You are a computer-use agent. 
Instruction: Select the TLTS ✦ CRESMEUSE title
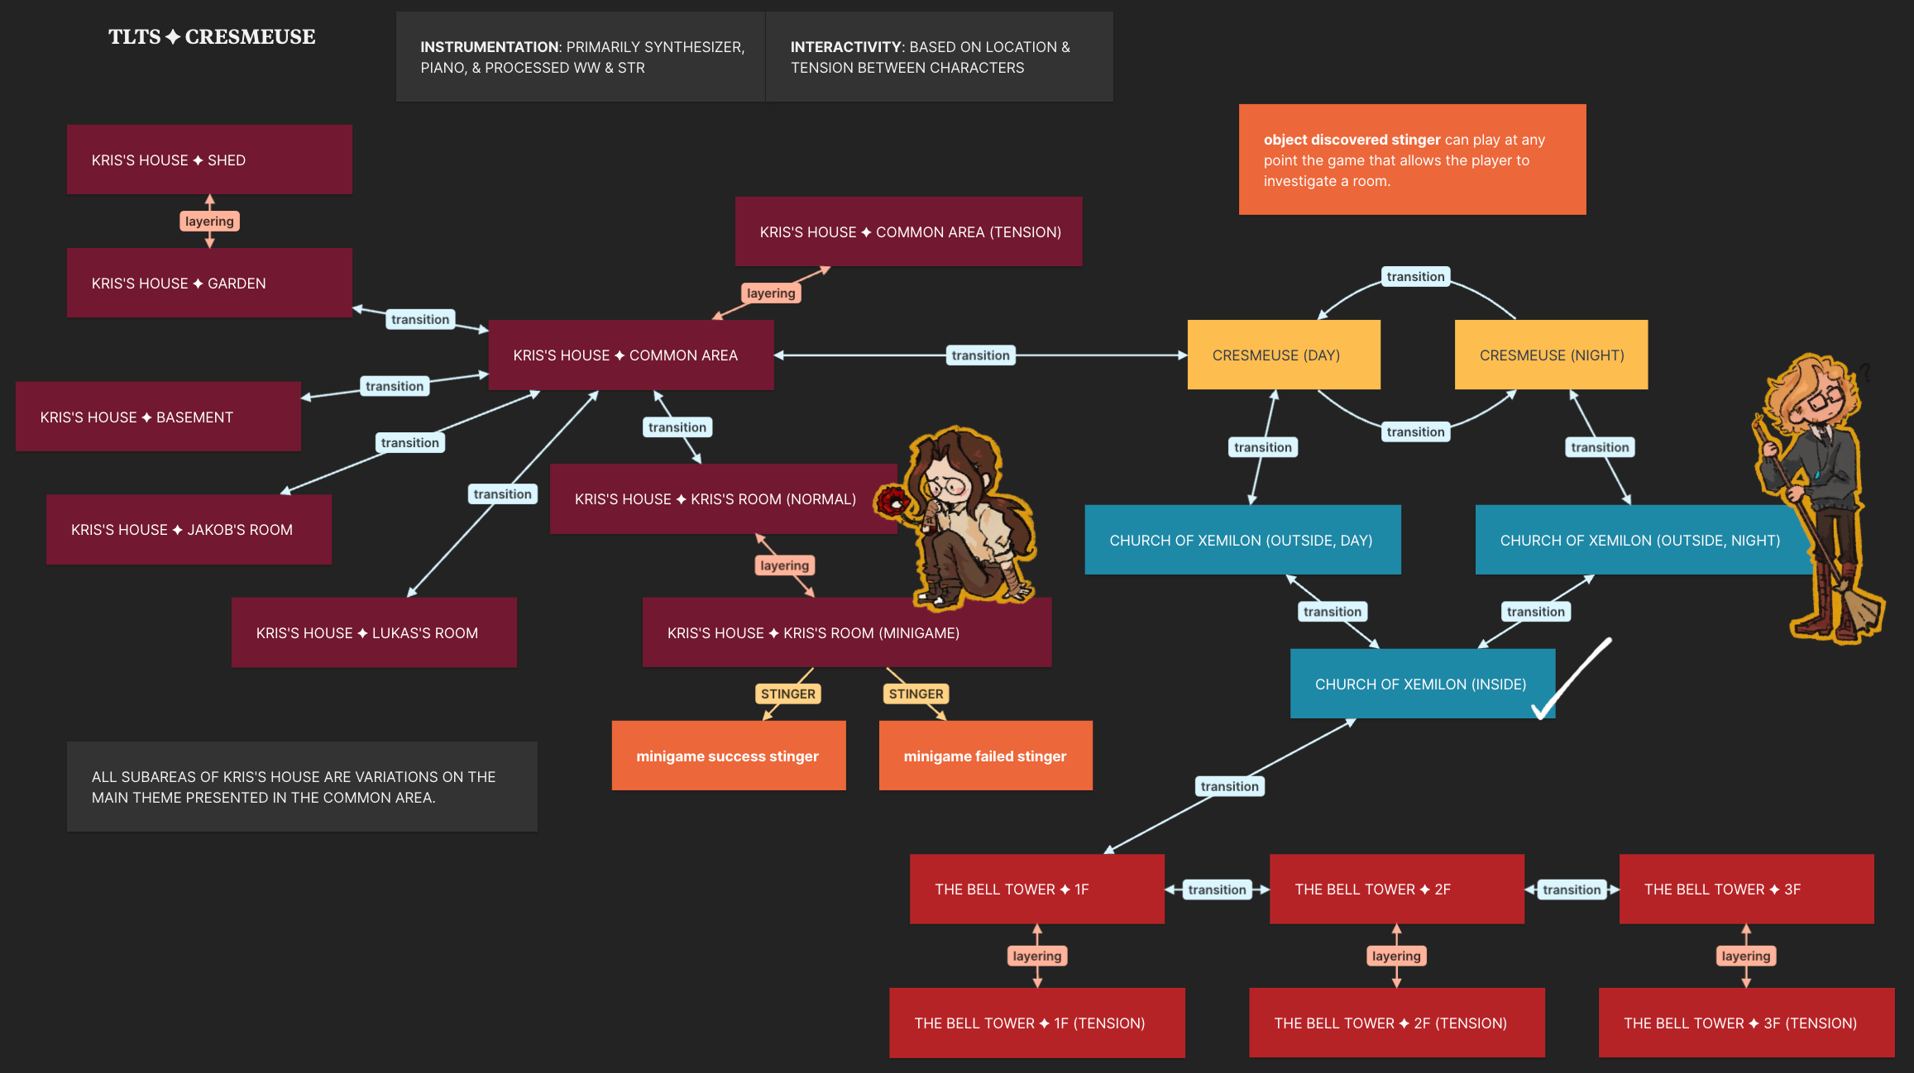[212, 36]
